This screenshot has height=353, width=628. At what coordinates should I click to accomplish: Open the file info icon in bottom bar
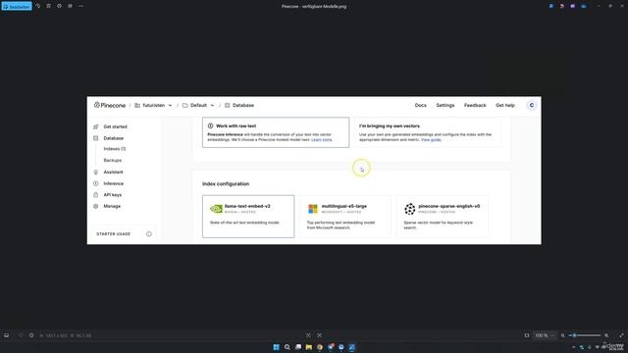[31, 335]
